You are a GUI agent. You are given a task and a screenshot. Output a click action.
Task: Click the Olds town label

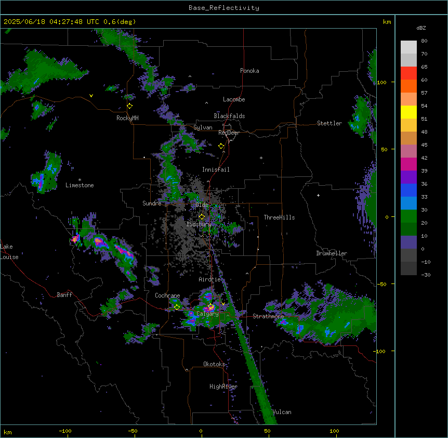202,205
